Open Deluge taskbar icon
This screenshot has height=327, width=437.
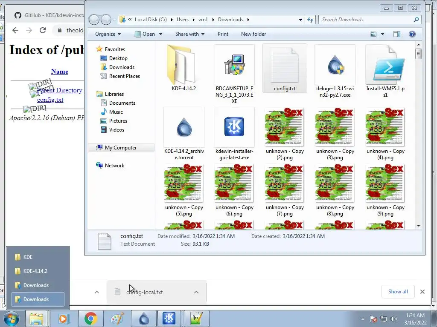pos(144,318)
